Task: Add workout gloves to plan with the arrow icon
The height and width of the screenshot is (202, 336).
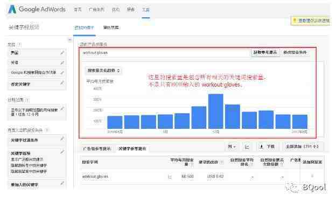Action: click(x=312, y=176)
